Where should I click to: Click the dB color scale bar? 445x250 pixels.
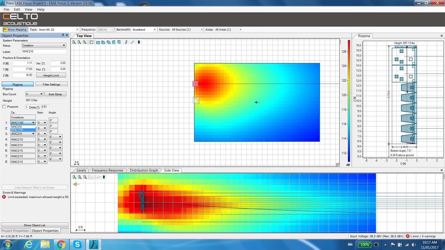tap(349, 101)
